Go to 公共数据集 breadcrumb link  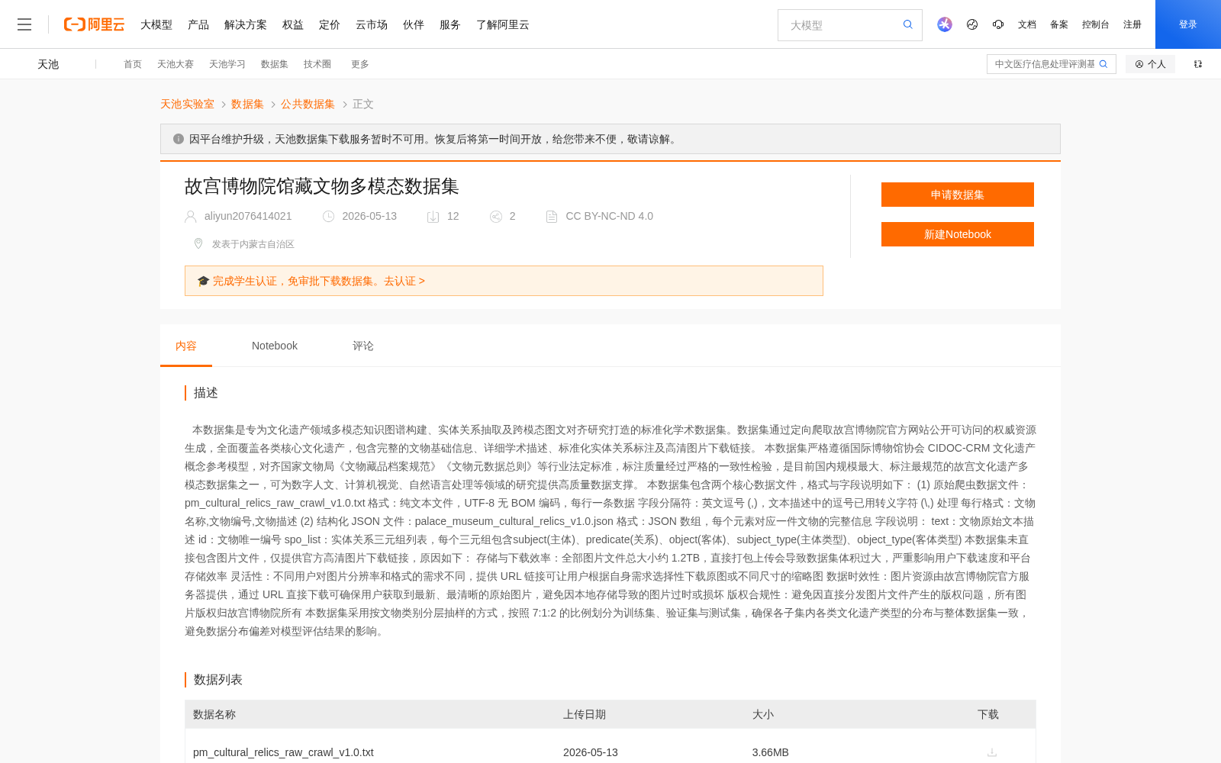(x=308, y=104)
